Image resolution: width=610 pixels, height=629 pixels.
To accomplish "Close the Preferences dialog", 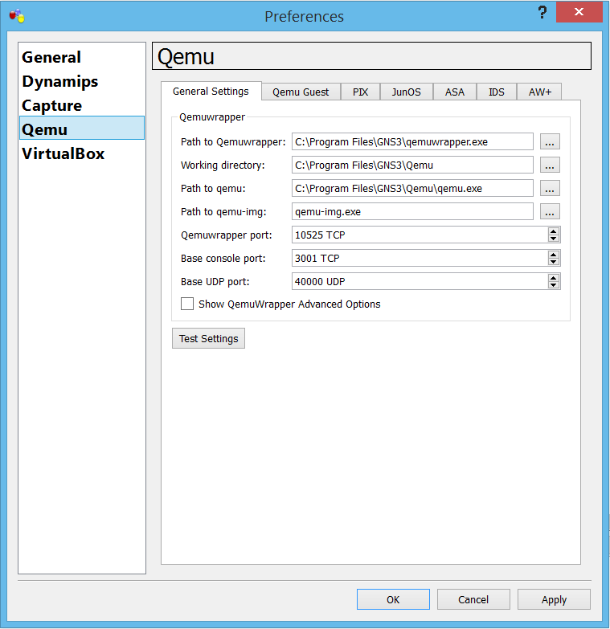I will pyautogui.click(x=579, y=12).
